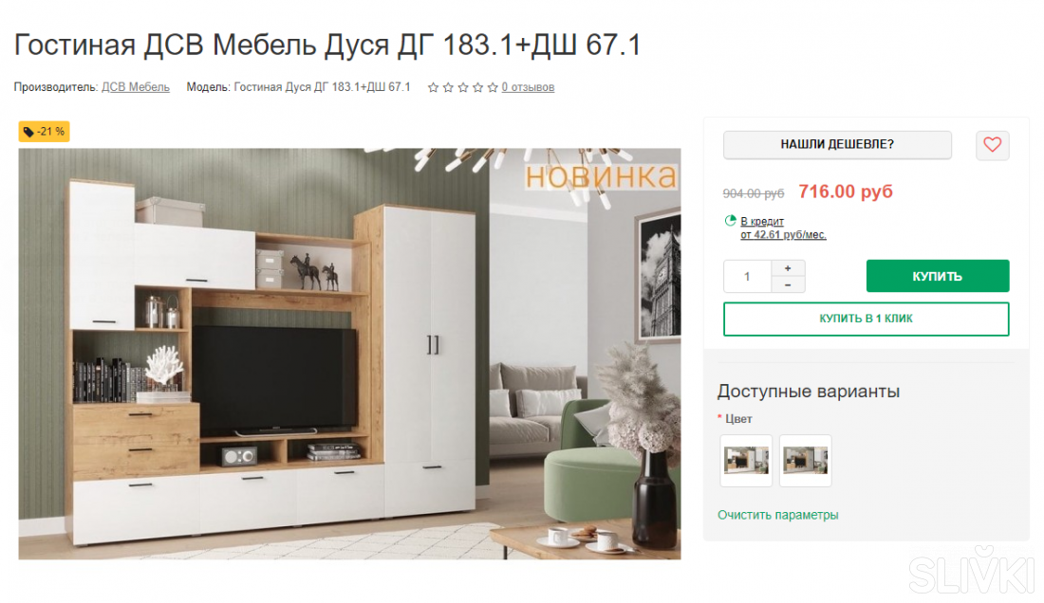
Task: Rate product with first star
Action: 433,87
